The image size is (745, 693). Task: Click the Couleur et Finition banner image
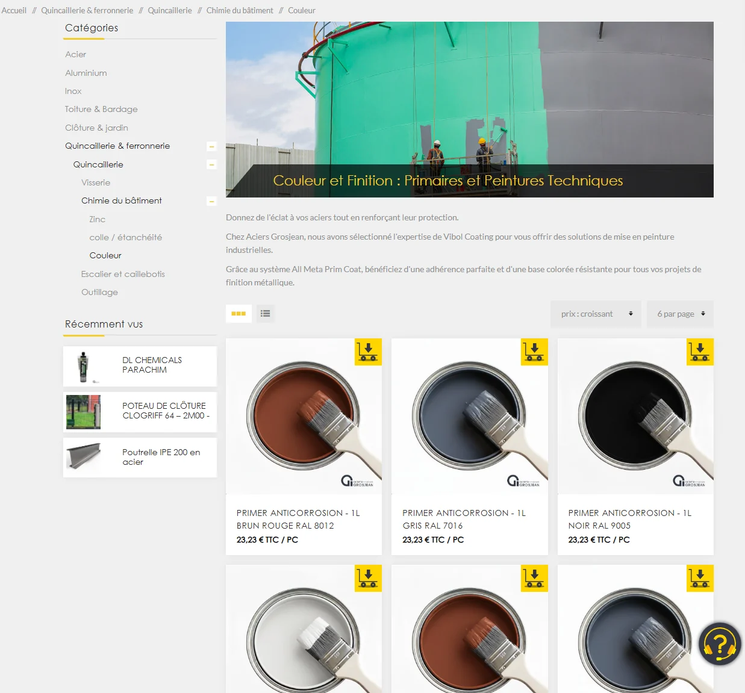[470, 110]
